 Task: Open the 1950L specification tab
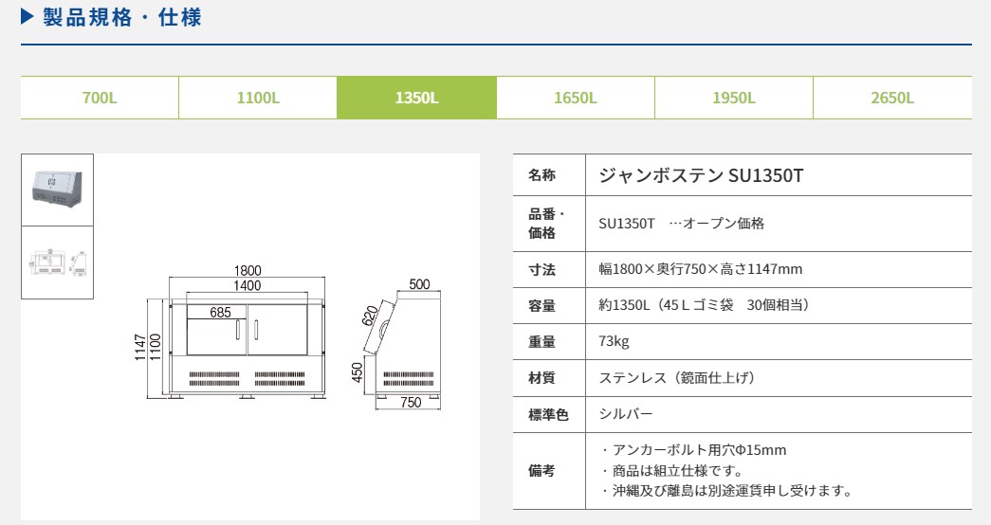coord(734,98)
